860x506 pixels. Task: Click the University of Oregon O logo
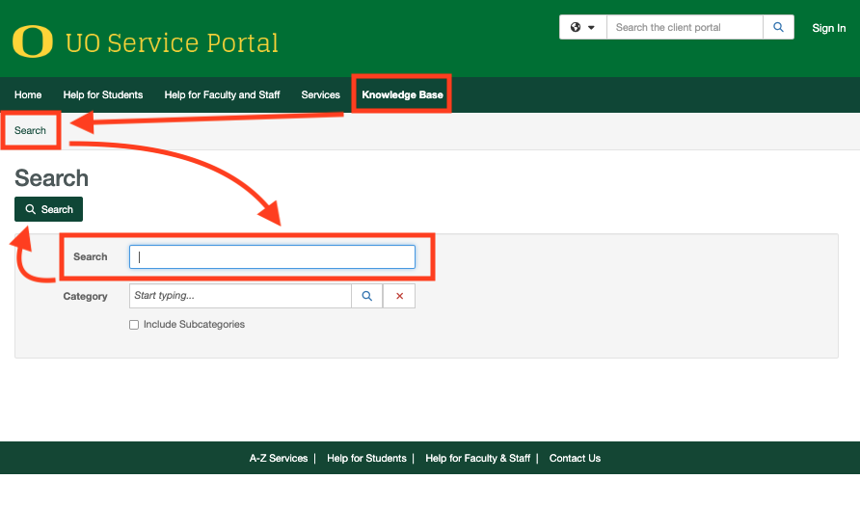33,41
